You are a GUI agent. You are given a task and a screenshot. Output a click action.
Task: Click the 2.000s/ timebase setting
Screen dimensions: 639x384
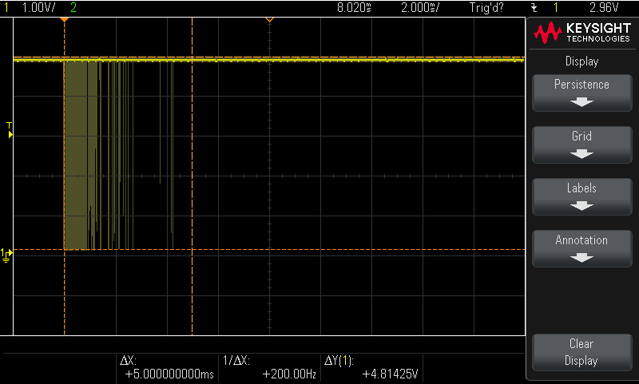click(419, 7)
